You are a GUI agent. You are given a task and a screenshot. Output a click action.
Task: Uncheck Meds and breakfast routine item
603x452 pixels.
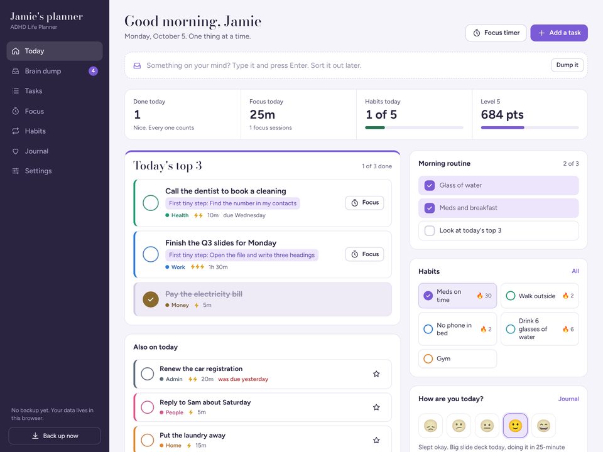pos(430,208)
